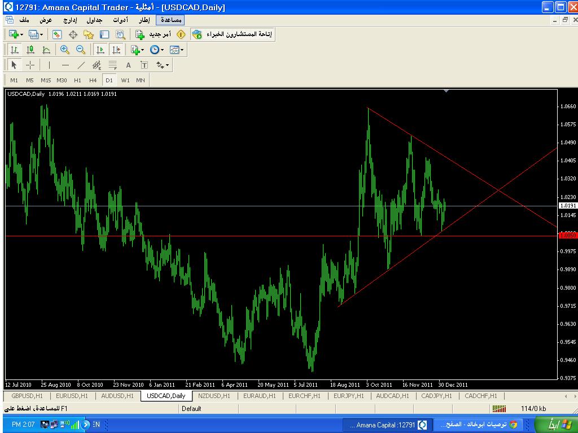Switch chart to candlesticks display
Image resolution: width=578 pixels, height=433 pixels.
pyautogui.click(x=30, y=50)
